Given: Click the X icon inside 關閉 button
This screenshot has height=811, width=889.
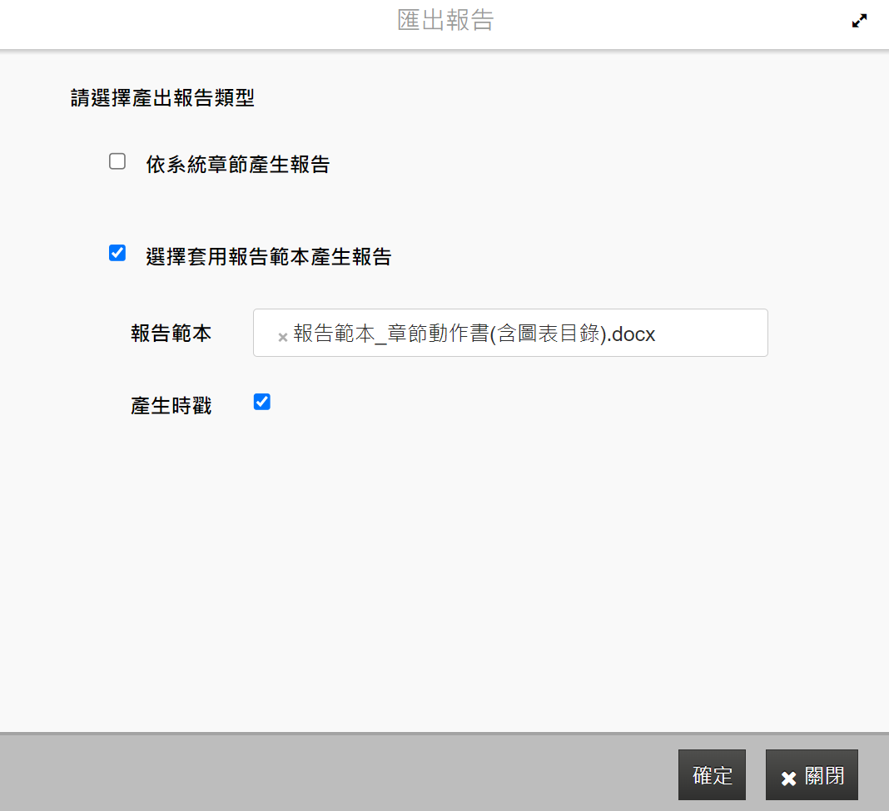Looking at the screenshot, I should click(788, 778).
